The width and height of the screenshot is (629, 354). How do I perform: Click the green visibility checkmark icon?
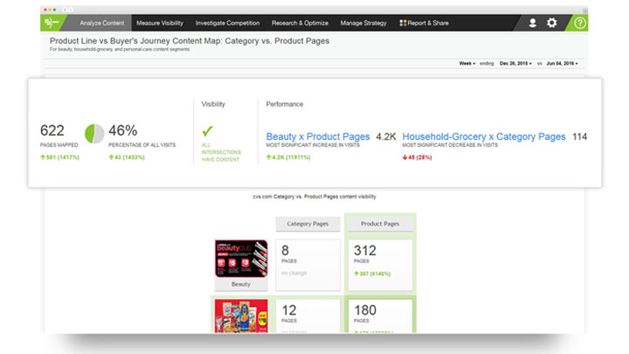[207, 131]
